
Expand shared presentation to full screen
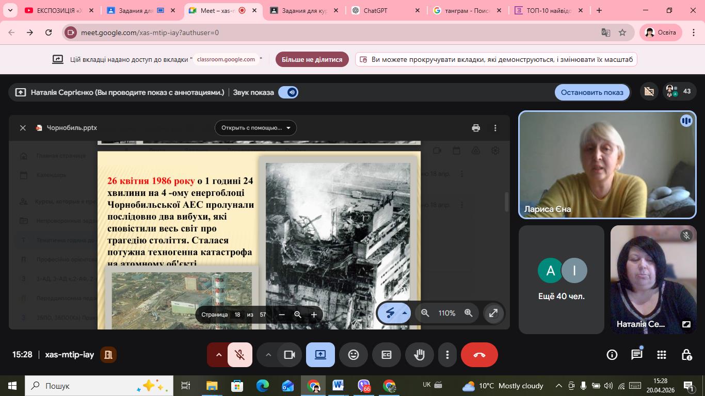(x=493, y=313)
